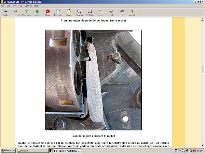Click the system tray clock
205x154 pixels.
coord(200,151)
